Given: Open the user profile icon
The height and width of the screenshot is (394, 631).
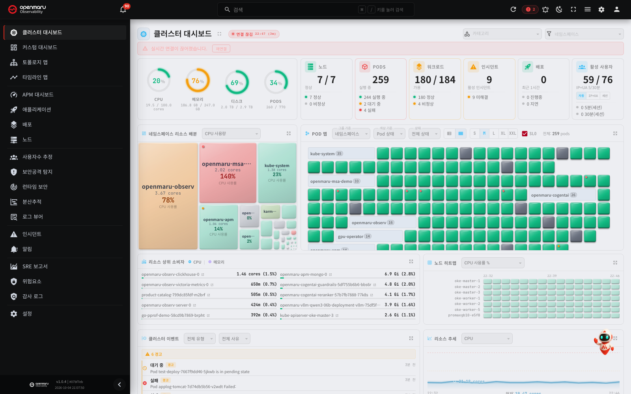Looking at the screenshot, I should coord(616,9).
